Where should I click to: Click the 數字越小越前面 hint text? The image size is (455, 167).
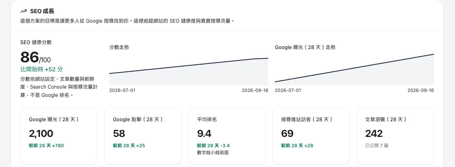point(213,152)
